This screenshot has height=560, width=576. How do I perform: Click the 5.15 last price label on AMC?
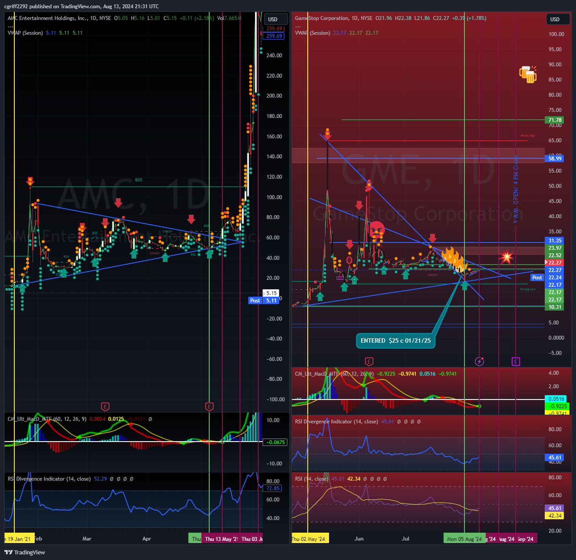click(x=272, y=293)
